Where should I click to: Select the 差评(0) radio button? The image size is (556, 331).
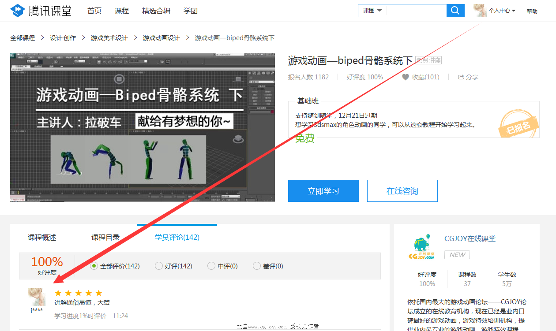(256, 265)
